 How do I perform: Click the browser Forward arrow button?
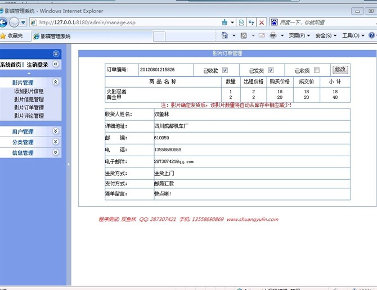coord(14,22)
